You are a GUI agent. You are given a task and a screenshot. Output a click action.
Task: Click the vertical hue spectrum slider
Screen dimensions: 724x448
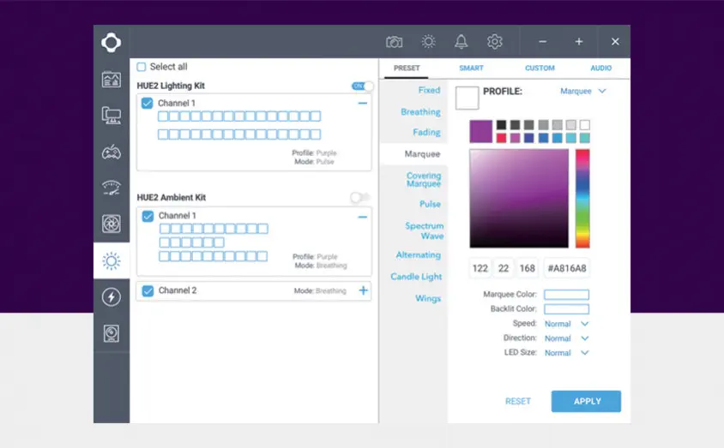[582, 199]
